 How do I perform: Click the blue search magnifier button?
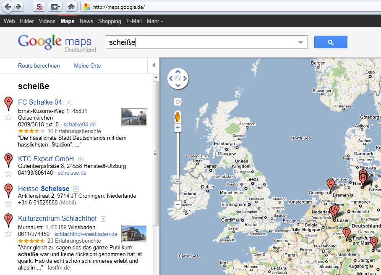pos(331,42)
